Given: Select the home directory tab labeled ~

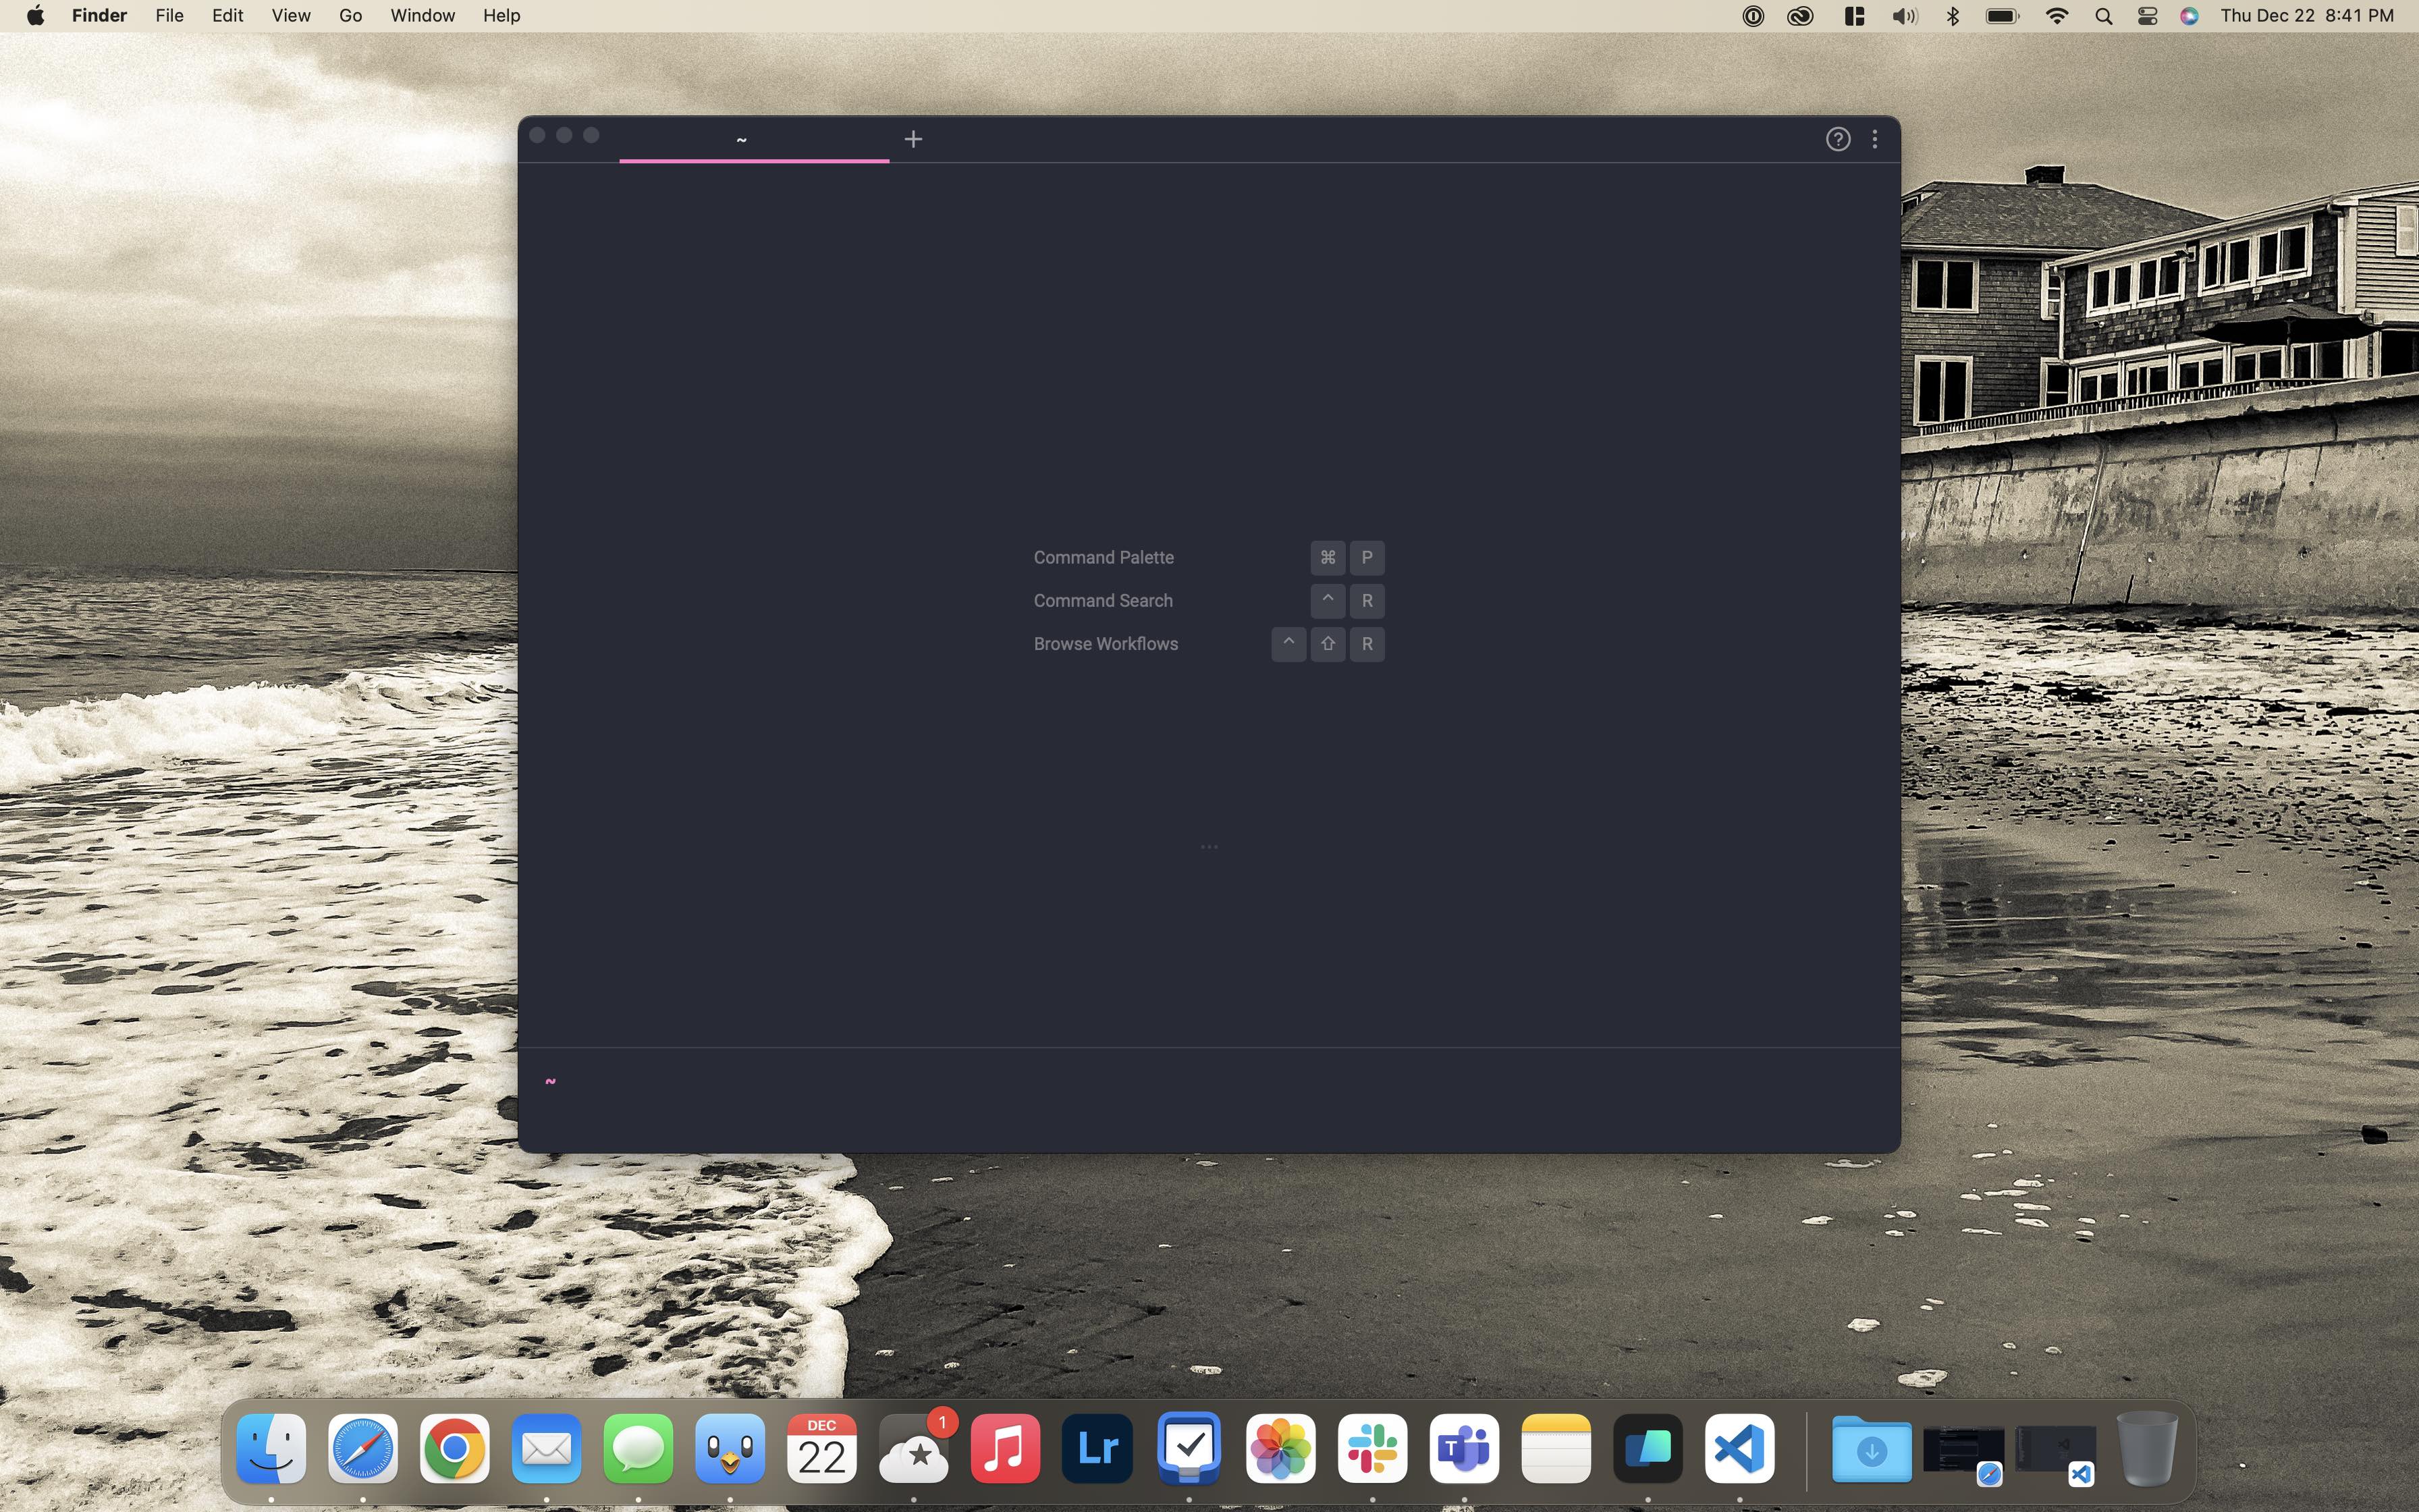Looking at the screenshot, I should click(742, 139).
